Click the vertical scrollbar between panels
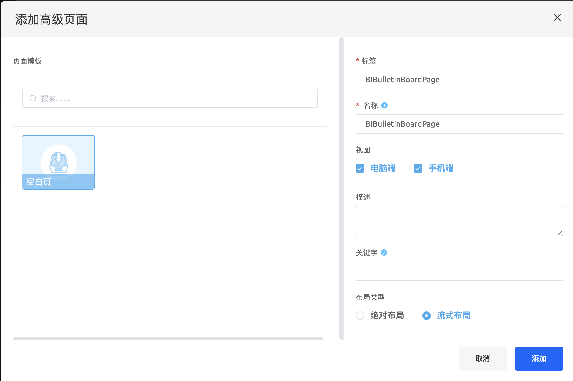 (x=341, y=189)
